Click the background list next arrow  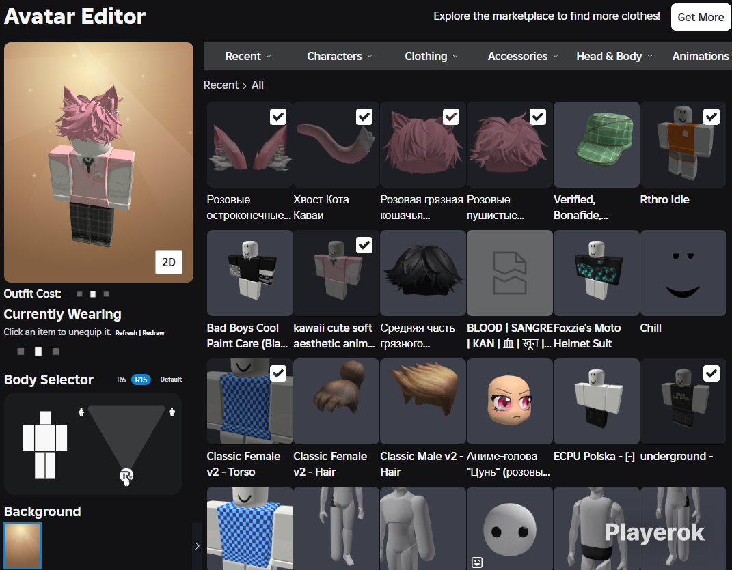[x=197, y=545]
